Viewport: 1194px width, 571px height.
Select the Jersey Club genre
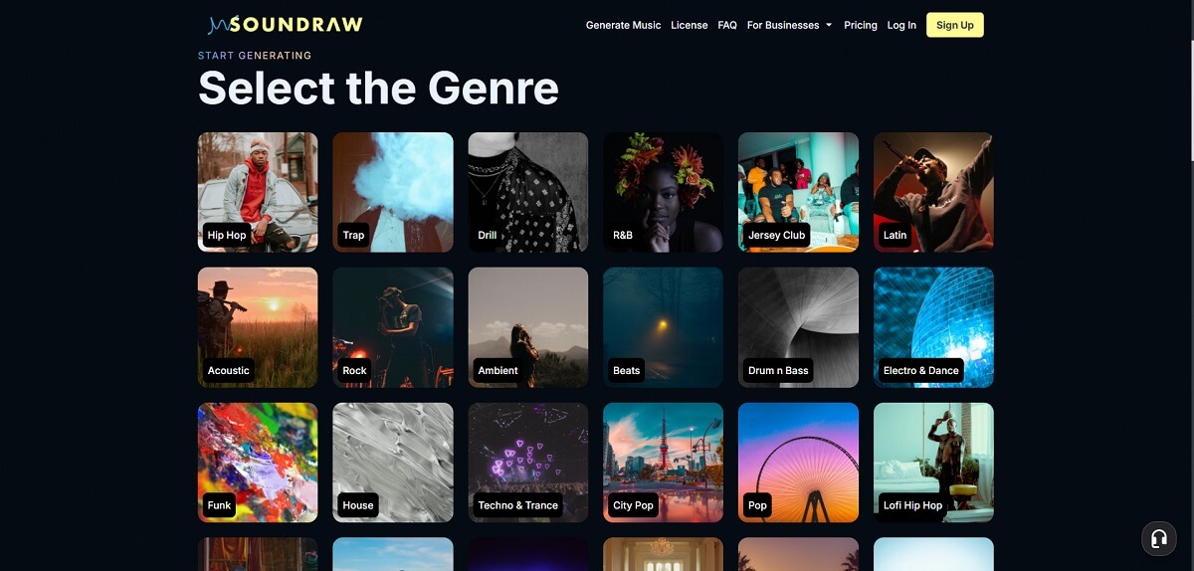(798, 192)
